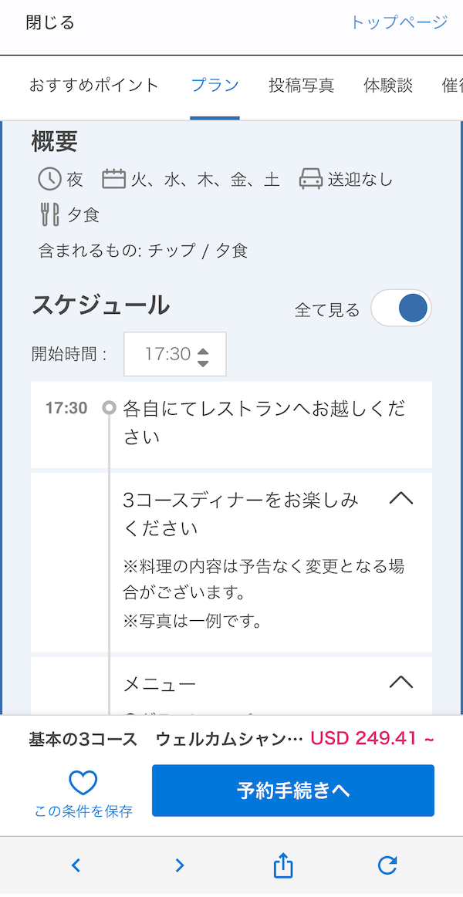Tap 予約手続きへ to proceed to booking
The width and height of the screenshot is (463, 897).
(x=293, y=791)
